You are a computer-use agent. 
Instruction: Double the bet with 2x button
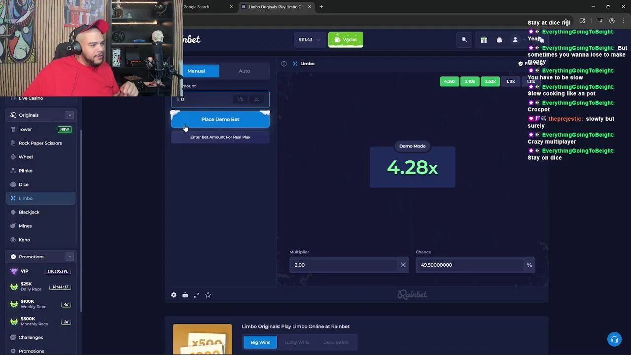[256, 99]
